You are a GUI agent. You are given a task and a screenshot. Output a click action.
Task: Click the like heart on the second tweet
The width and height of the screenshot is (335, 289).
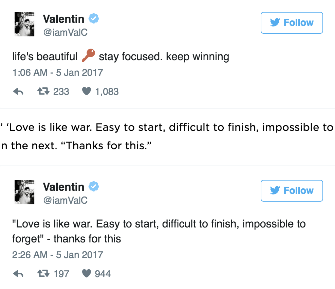(x=87, y=273)
